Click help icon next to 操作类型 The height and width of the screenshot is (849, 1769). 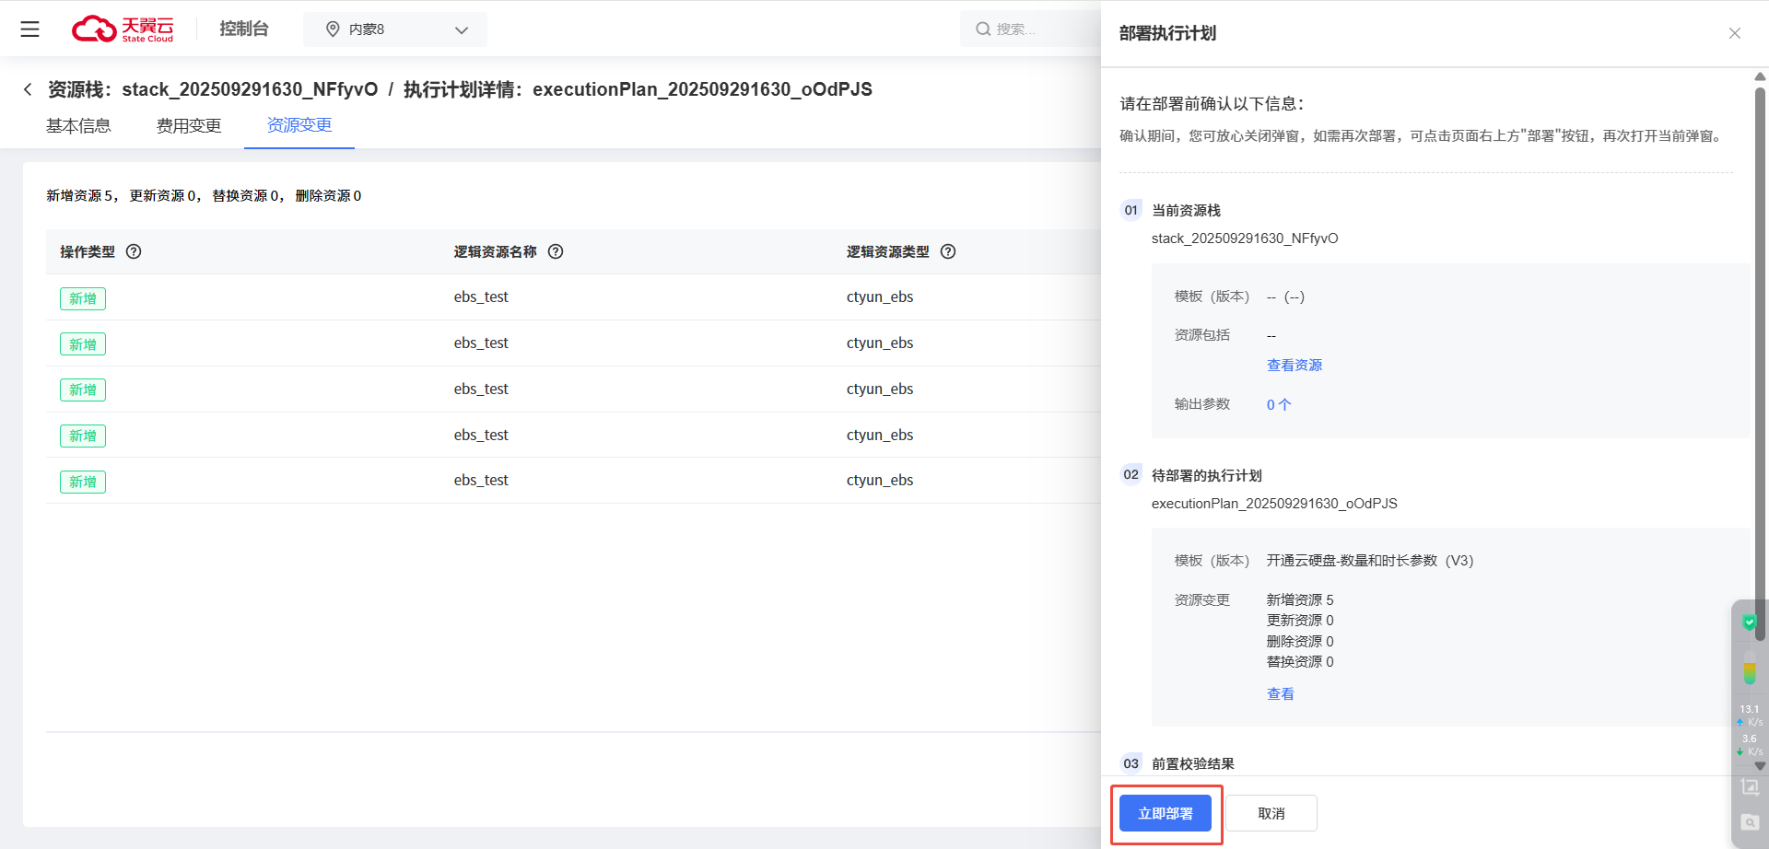tap(134, 251)
